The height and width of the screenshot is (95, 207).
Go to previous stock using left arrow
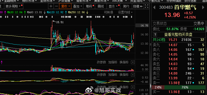154,7
